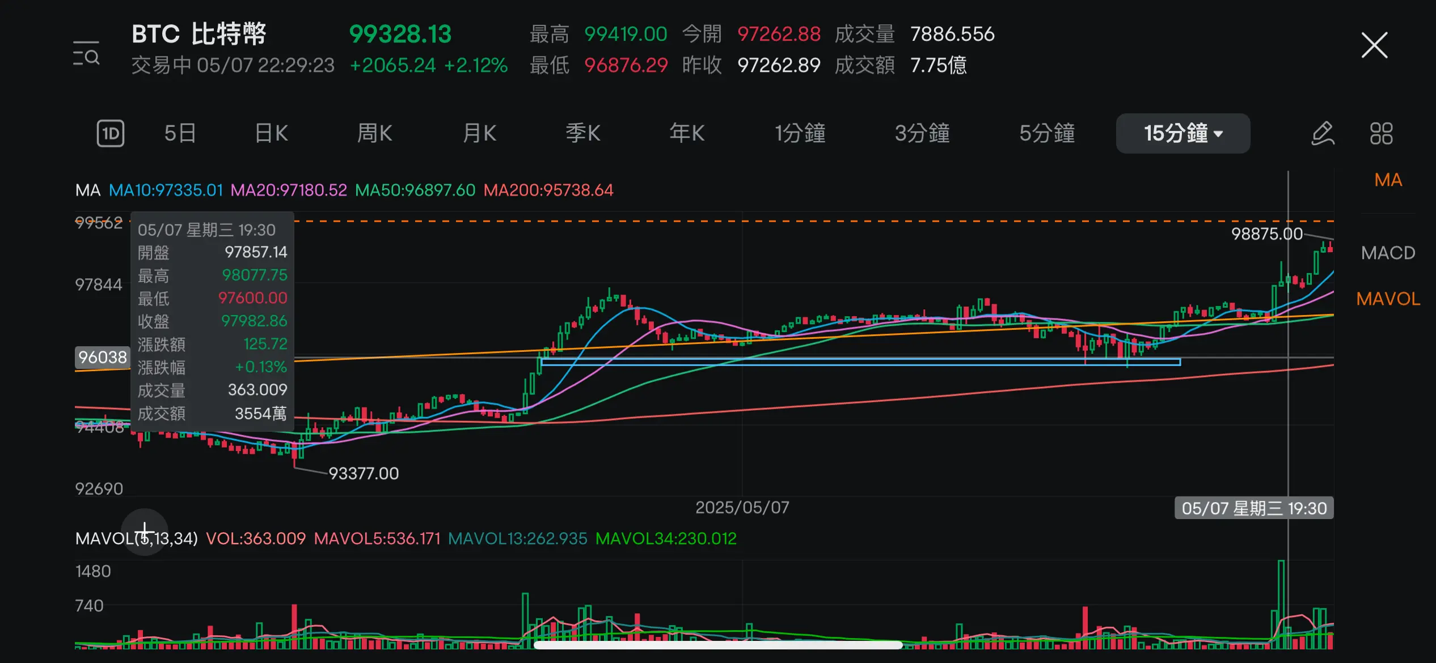Switch to the 周K chart tab
1436x663 pixels.
374,133
